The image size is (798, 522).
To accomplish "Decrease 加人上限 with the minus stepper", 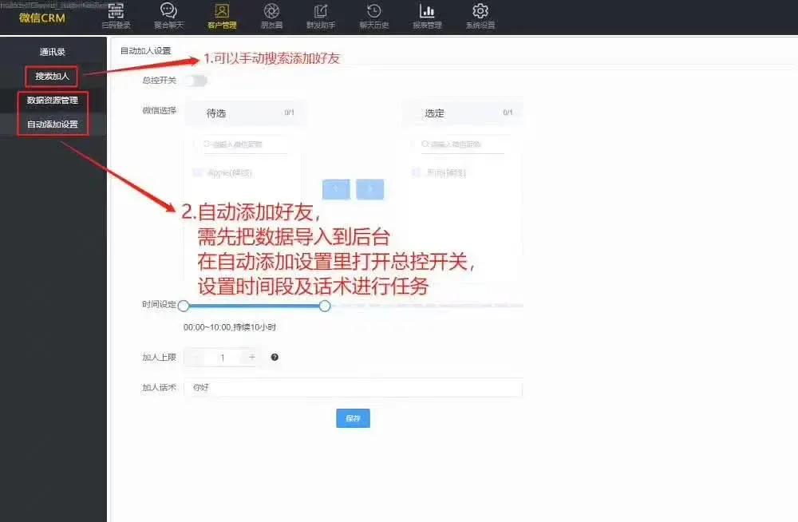I will 194,357.
